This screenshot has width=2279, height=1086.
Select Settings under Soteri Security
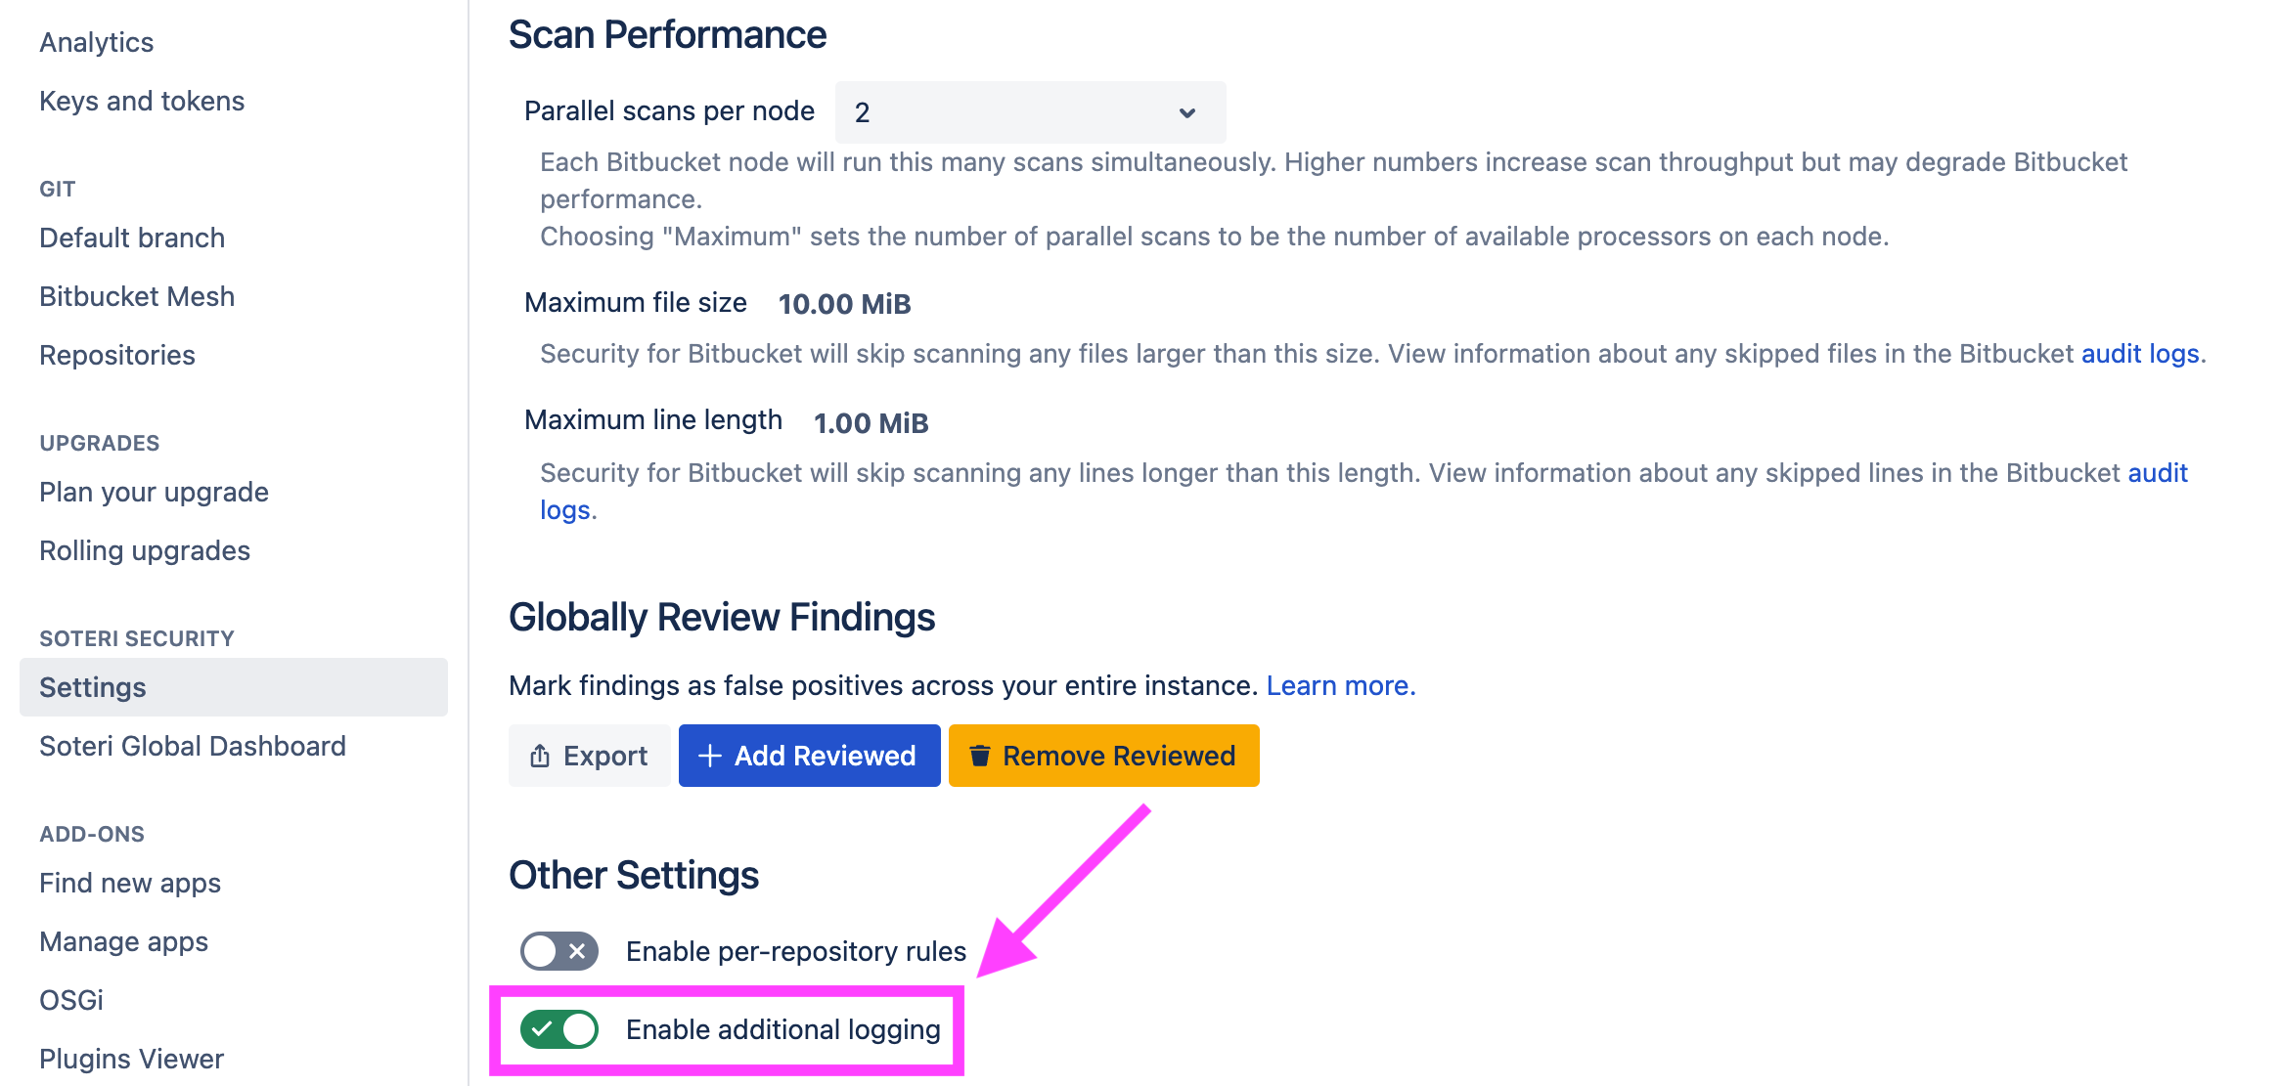(92, 686)
